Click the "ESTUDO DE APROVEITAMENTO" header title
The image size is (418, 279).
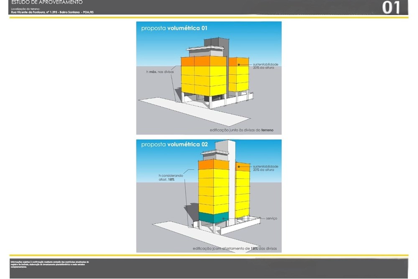pyautogui.click(x=47, y=2)
